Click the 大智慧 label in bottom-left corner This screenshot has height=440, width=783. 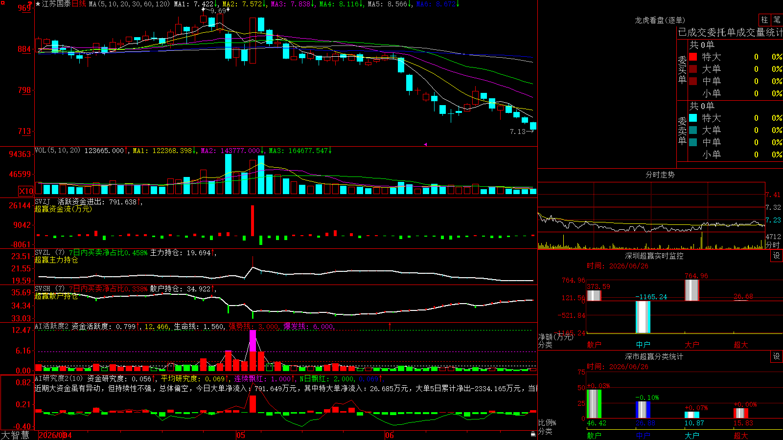pos(15,435)
